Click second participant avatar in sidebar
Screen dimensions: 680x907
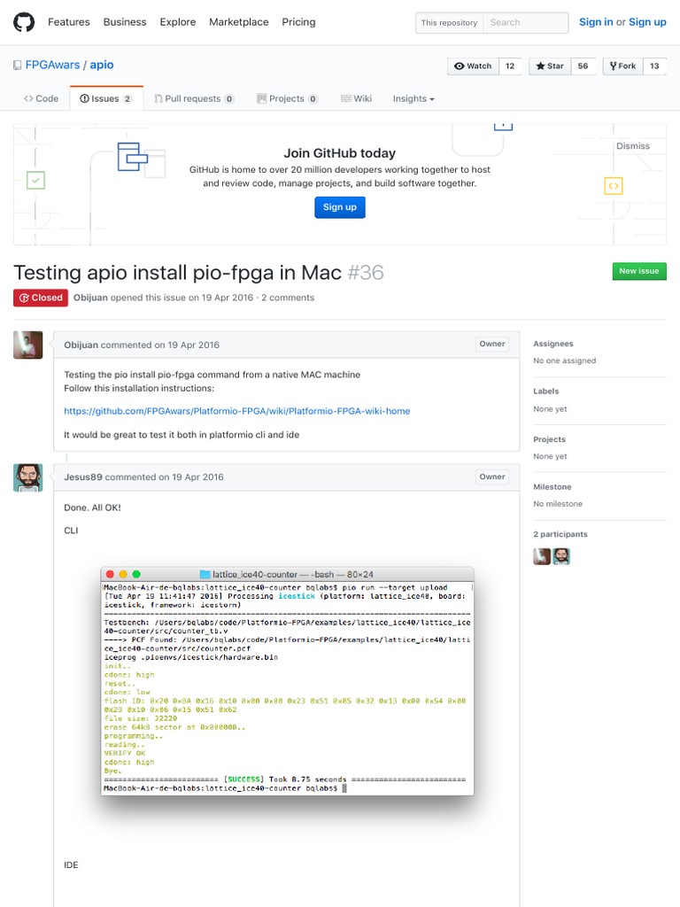[561, 556]
